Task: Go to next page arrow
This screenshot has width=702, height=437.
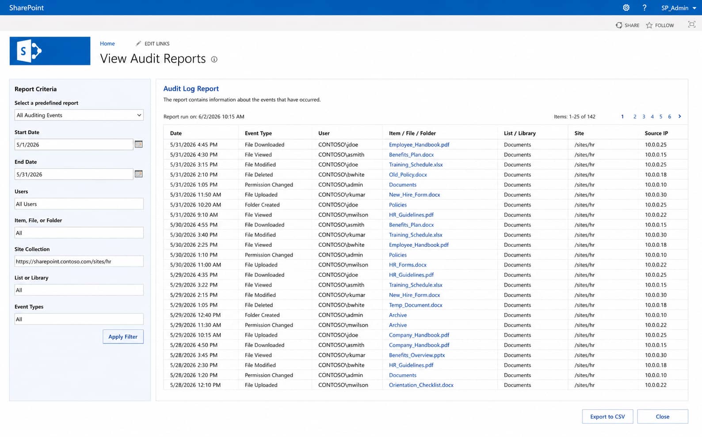Action: 680,117
